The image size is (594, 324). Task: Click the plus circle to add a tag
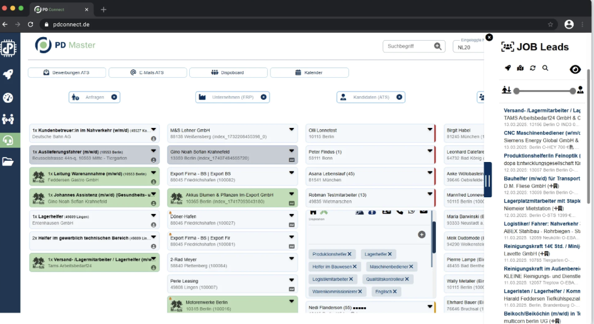point(422,234)
